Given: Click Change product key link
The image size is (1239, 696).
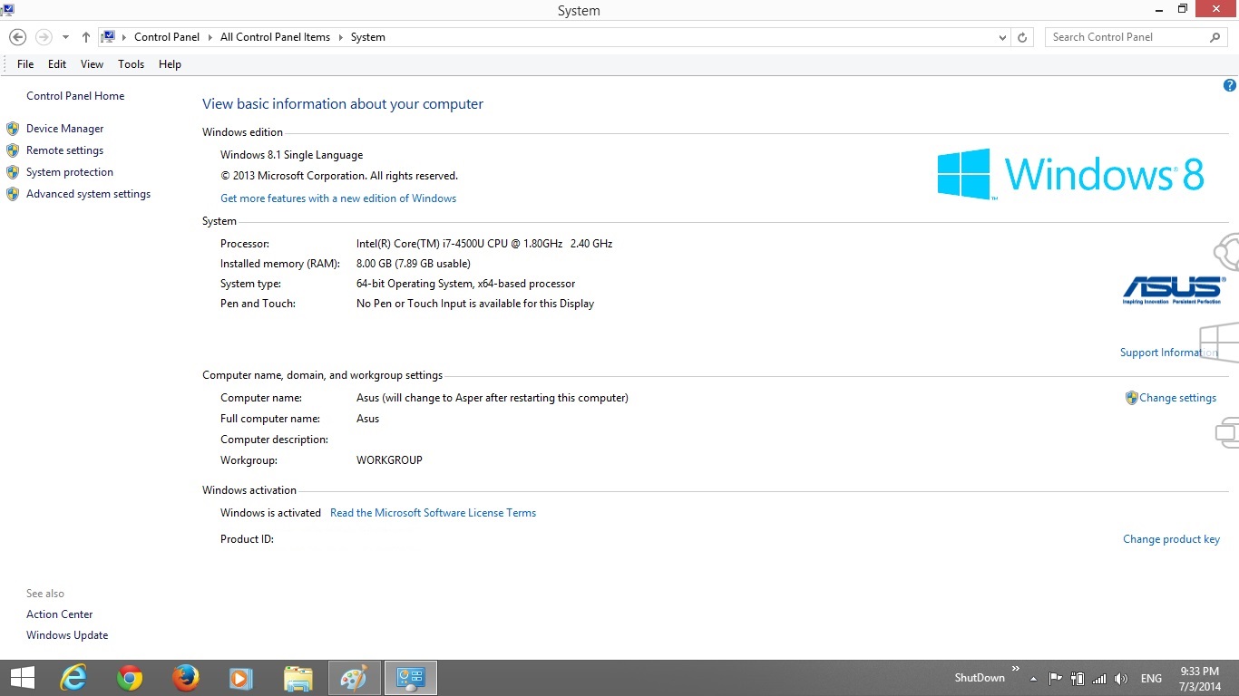Looking at the screenshot, I should pos(1171,539).
